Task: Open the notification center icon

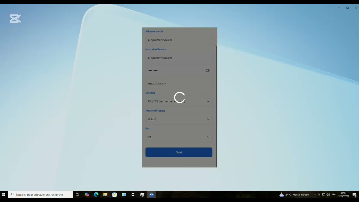Action: (354, 195)
